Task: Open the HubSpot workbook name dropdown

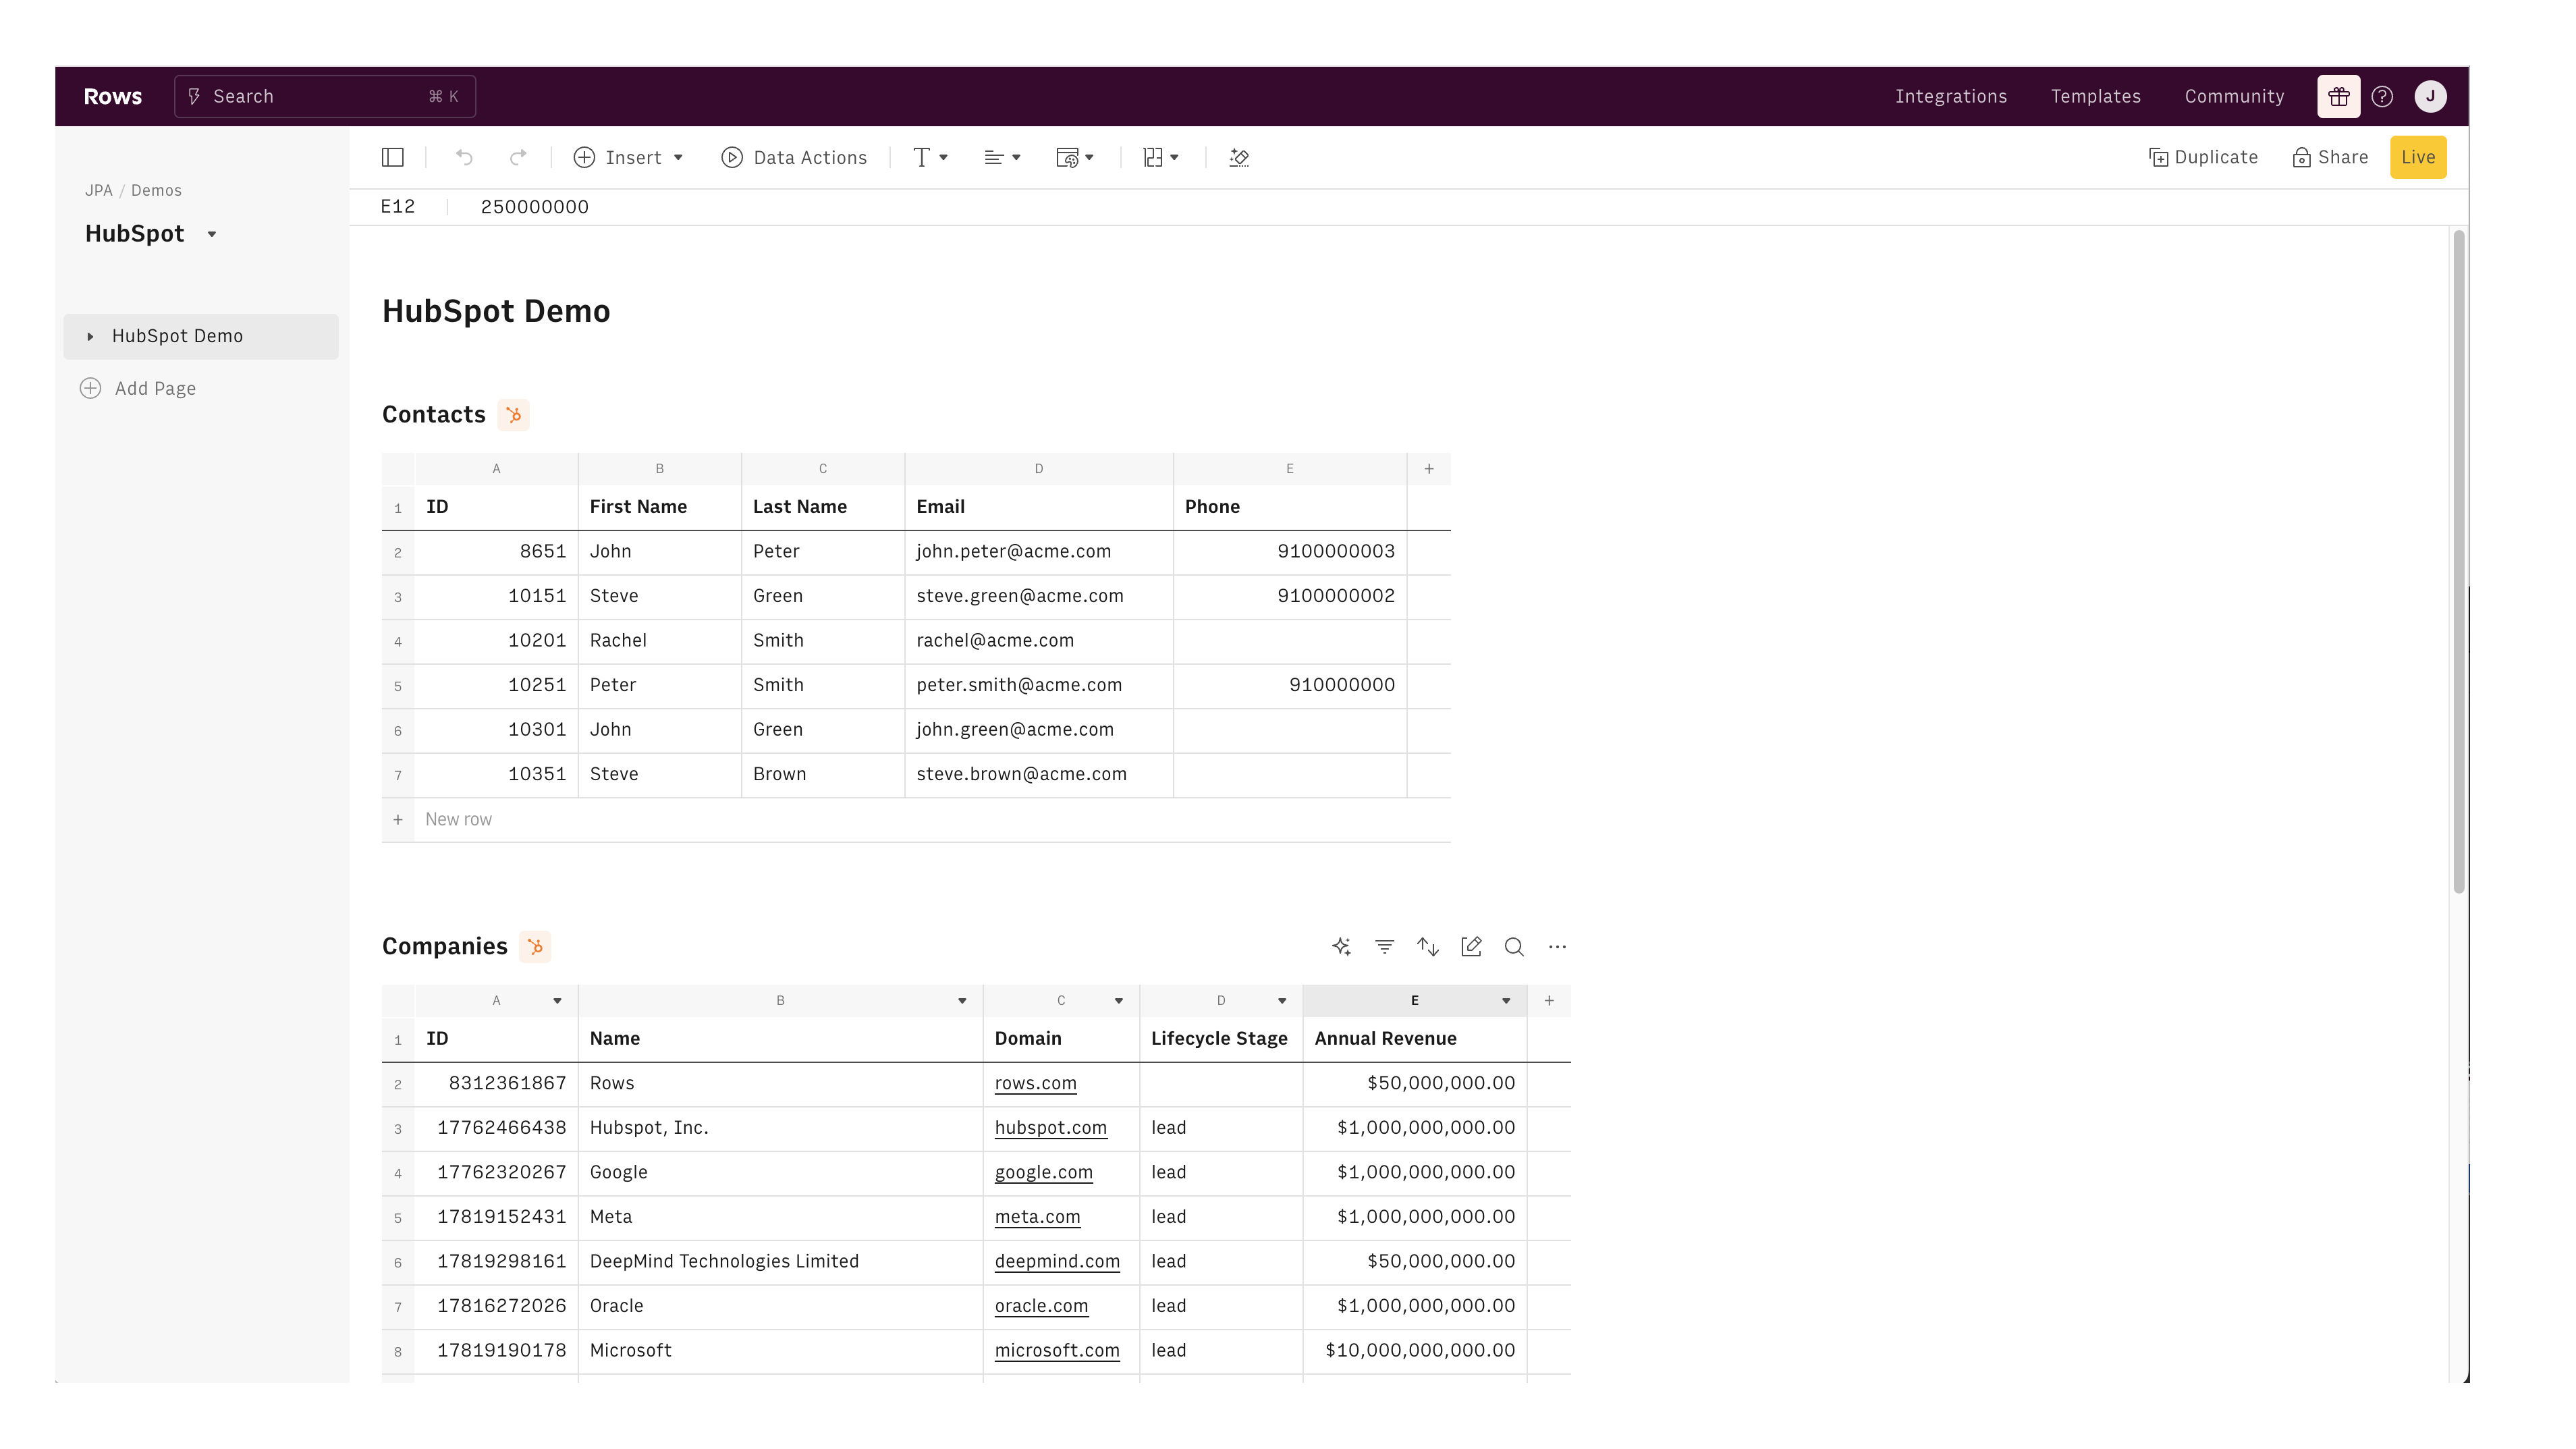Action: pos(211,233)
